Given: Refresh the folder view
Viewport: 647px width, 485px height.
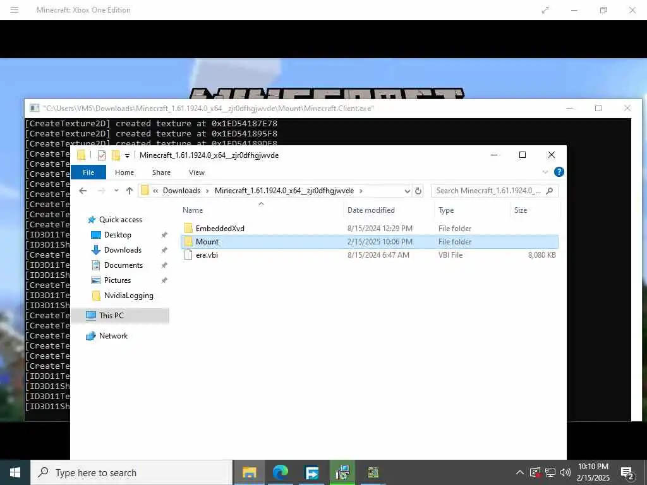Looking at the screenshot, I should point(418,191).
